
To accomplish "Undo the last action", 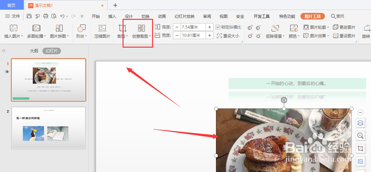I will [62, 16].
